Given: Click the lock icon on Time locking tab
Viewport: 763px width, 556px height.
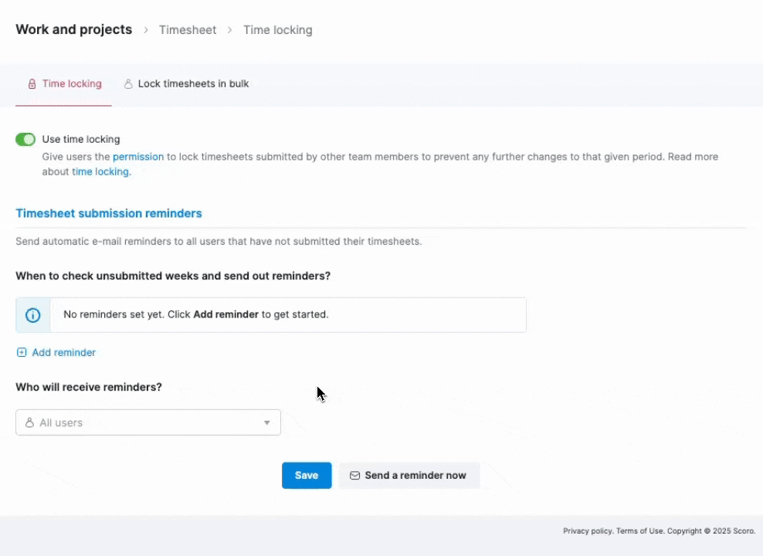Looking at the screenshot, I should (x=32, y=84).
